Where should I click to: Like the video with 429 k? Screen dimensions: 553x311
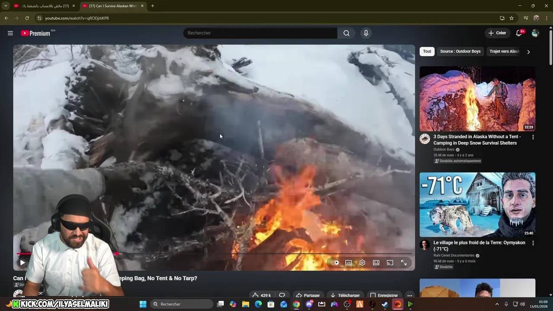tap(262, 295)
